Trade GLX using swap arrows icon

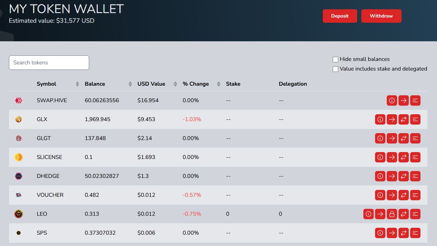pyautogui.click(x=404, y=119)
